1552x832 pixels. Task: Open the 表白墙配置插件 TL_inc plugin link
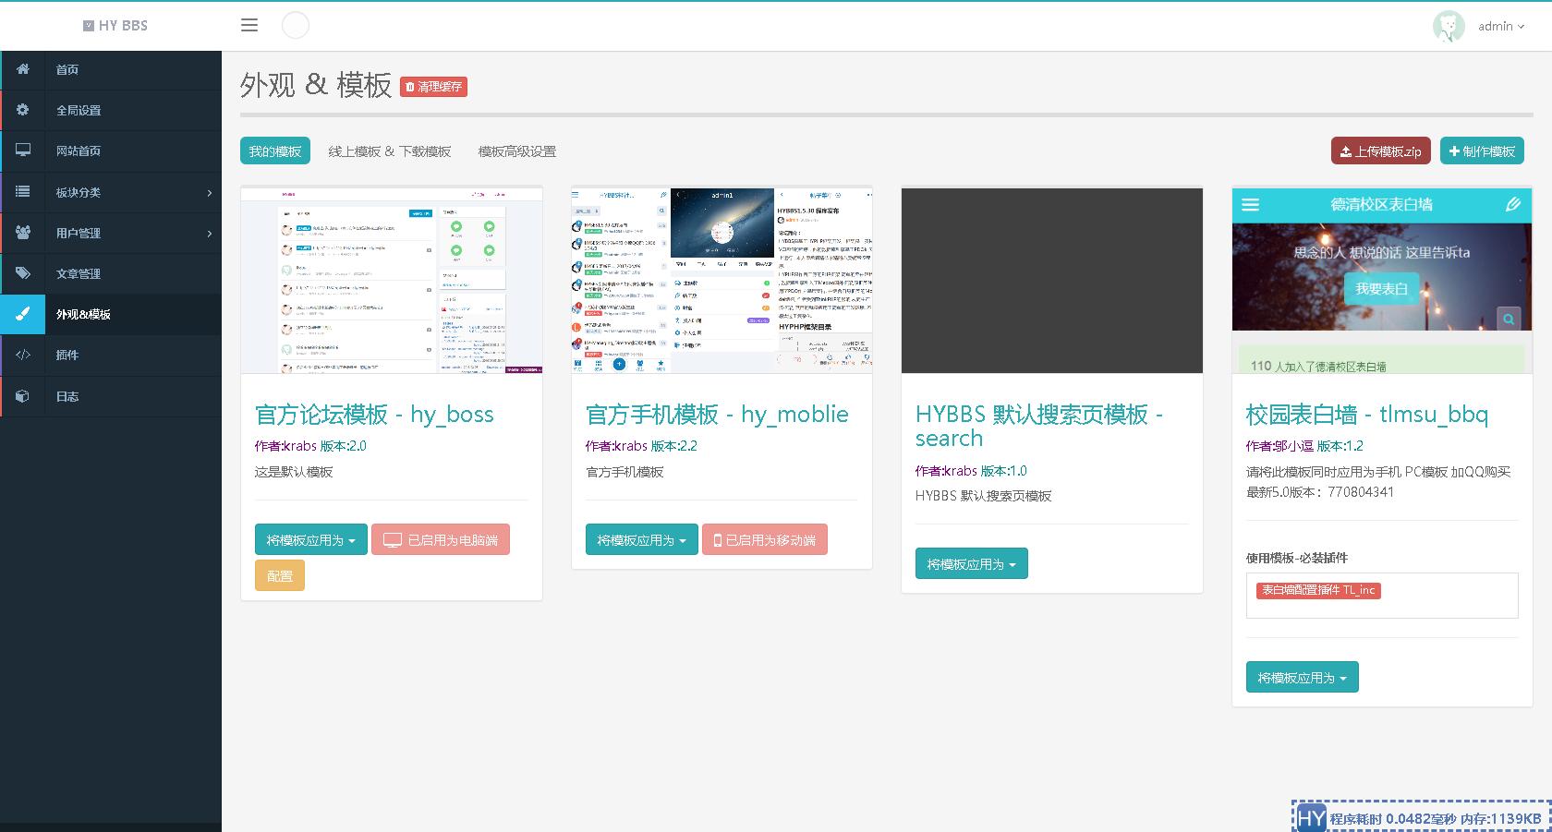pyautogui.click(x=1318, y=589)
